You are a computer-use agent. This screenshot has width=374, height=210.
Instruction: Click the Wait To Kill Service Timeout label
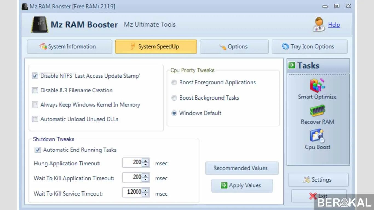point(68,194)
